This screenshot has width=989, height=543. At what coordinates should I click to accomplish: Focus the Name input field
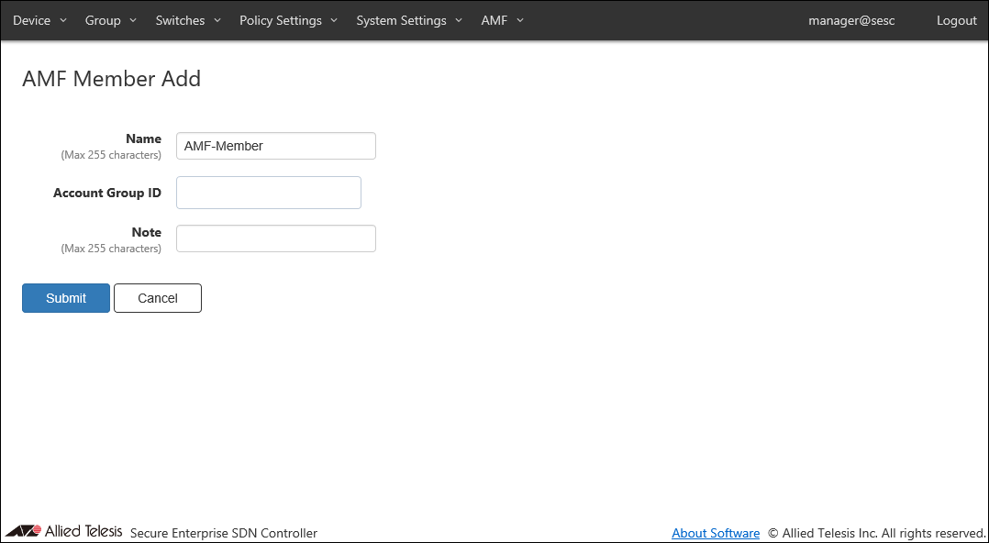coord(275,146)
